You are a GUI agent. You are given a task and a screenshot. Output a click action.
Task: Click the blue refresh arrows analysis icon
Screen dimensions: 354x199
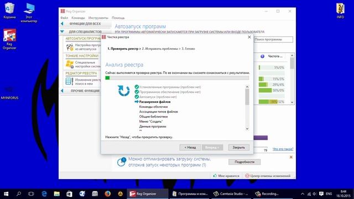124,91
